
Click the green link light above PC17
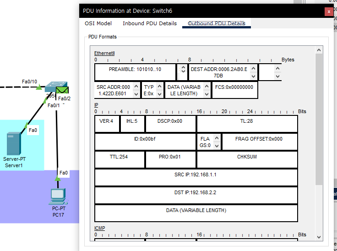(58, 178)
